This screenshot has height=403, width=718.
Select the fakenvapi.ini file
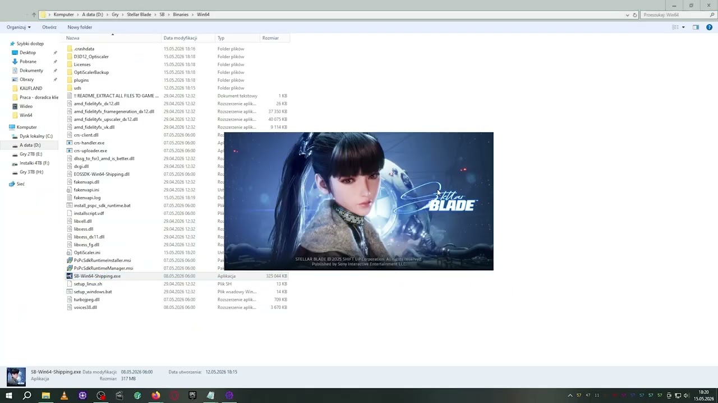[86, 190]
